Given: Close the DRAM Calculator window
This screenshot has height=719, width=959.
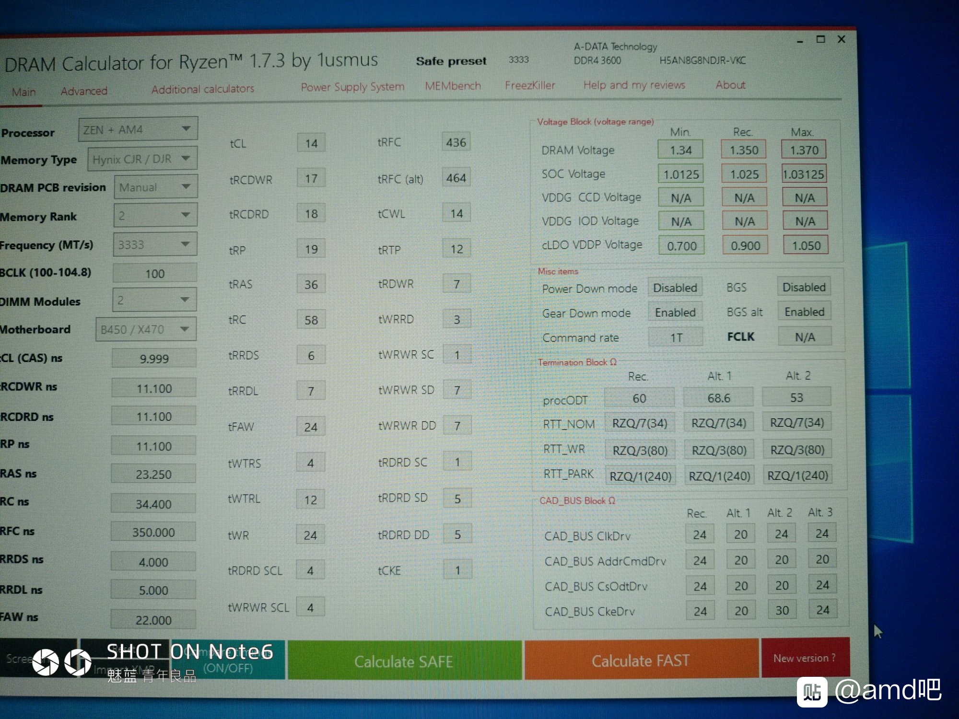Looking at the screenshot, I should (842, 39).
